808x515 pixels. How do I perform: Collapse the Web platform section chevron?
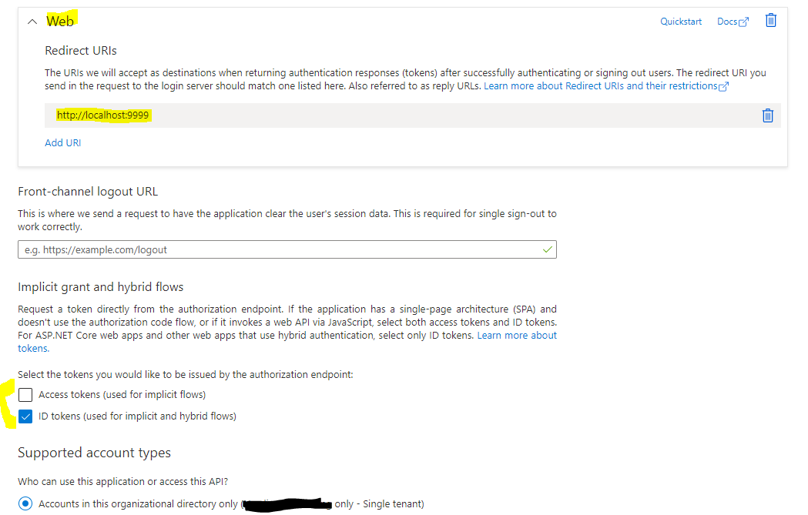(x=32, y=22)
